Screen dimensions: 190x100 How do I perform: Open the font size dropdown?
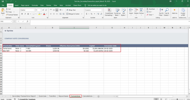[41, 10]
